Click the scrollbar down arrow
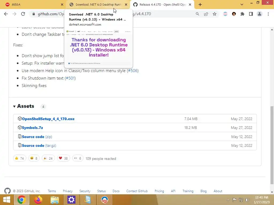 272,192
